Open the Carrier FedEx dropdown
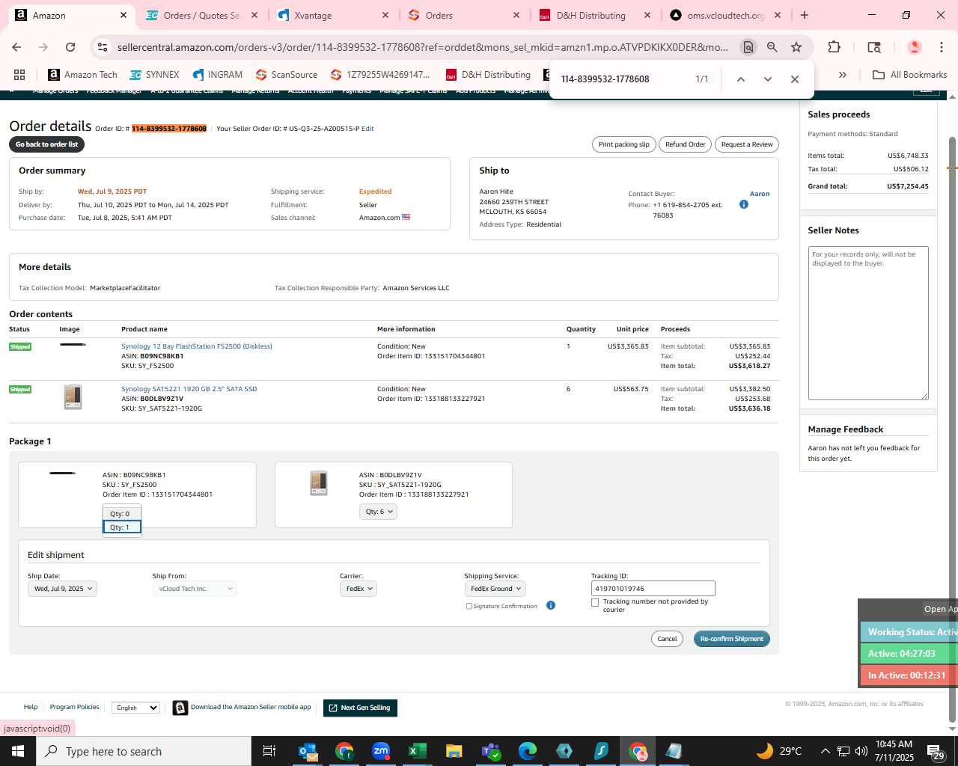 [x=358, y=589]
